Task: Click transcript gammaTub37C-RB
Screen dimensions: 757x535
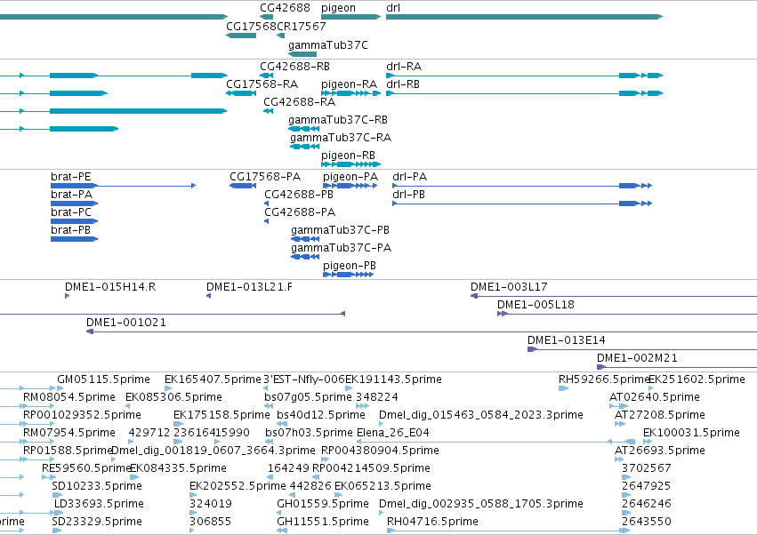Action: click(337, 120)
